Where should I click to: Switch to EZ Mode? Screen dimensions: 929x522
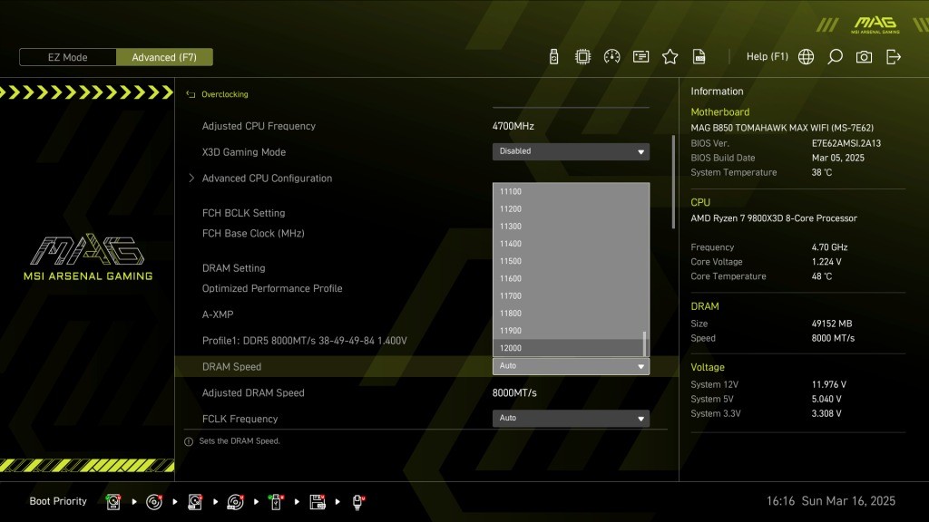68,57
